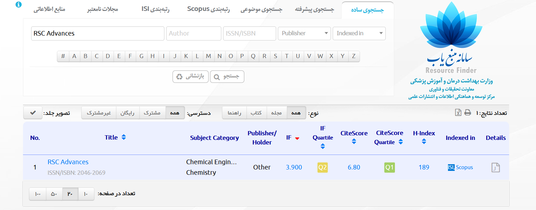Print the results list
Screen dimensions: 536x210
[x=468, y=113]
